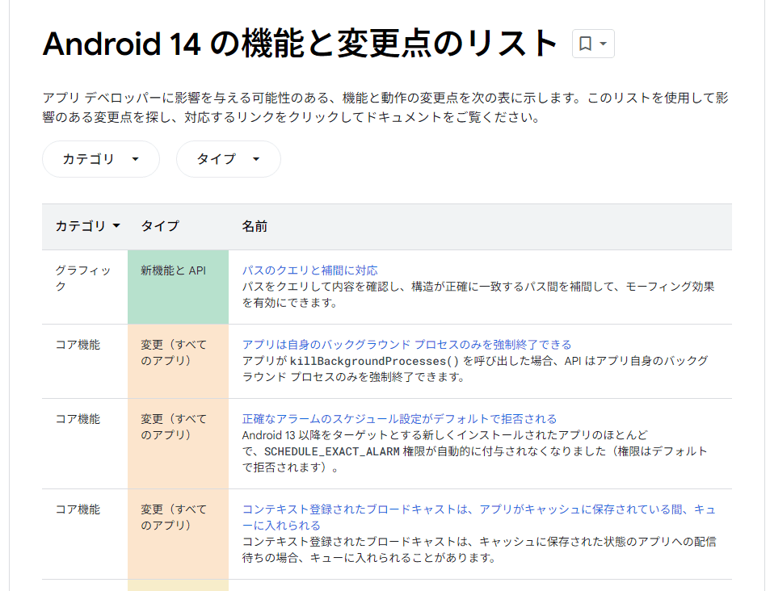Open link 正確なアラームのスケジュール設定がデフォルトで拒否される
This screenshot has width=770, height=591.
399,419
